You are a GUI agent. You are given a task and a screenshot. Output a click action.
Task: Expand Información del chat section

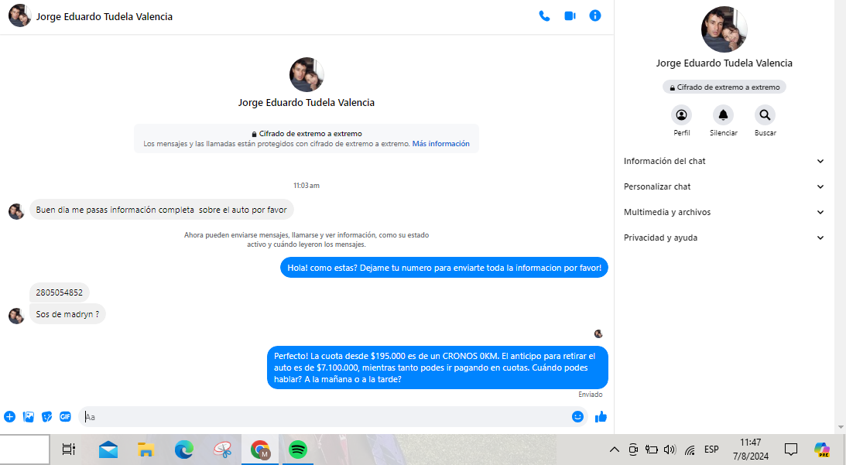(x=724, y=161)
